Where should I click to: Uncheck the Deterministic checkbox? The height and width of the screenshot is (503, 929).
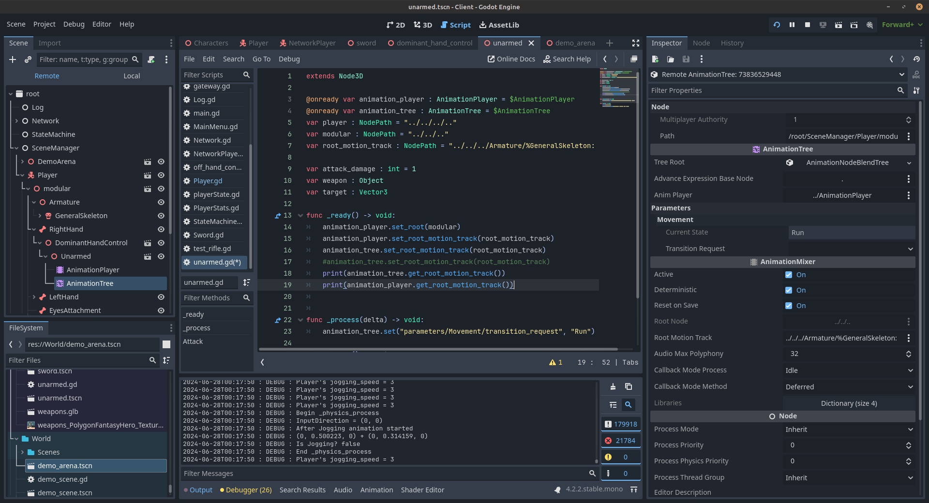(x=789, y=290)
